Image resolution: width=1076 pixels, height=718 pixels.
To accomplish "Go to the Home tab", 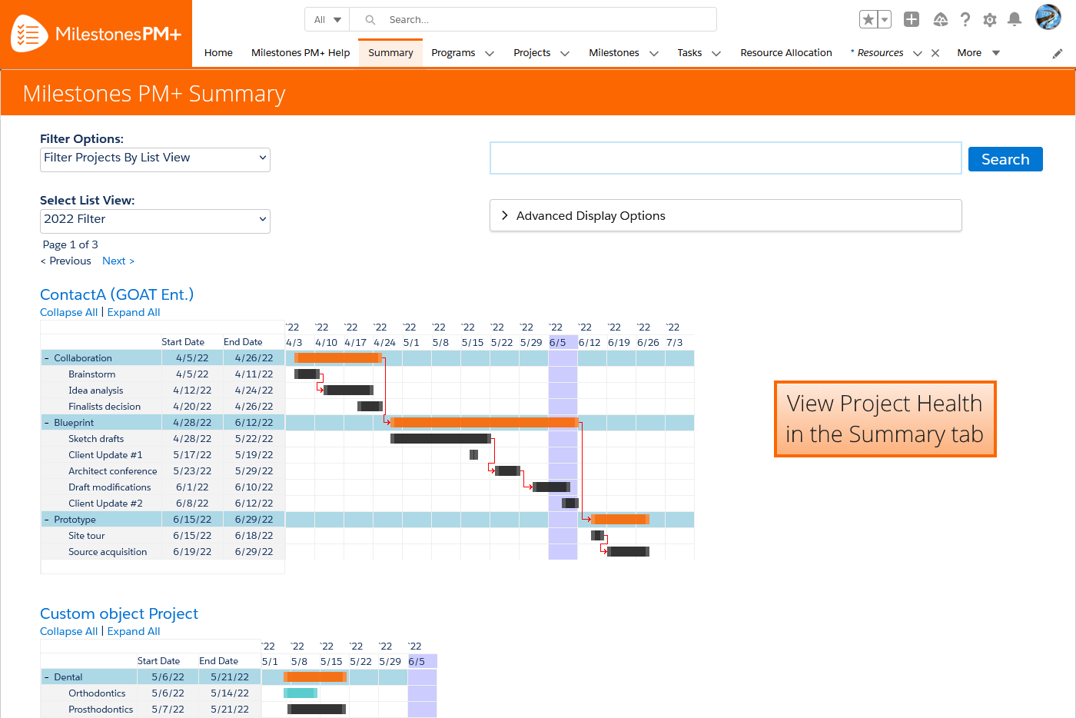I will (218, 52).
